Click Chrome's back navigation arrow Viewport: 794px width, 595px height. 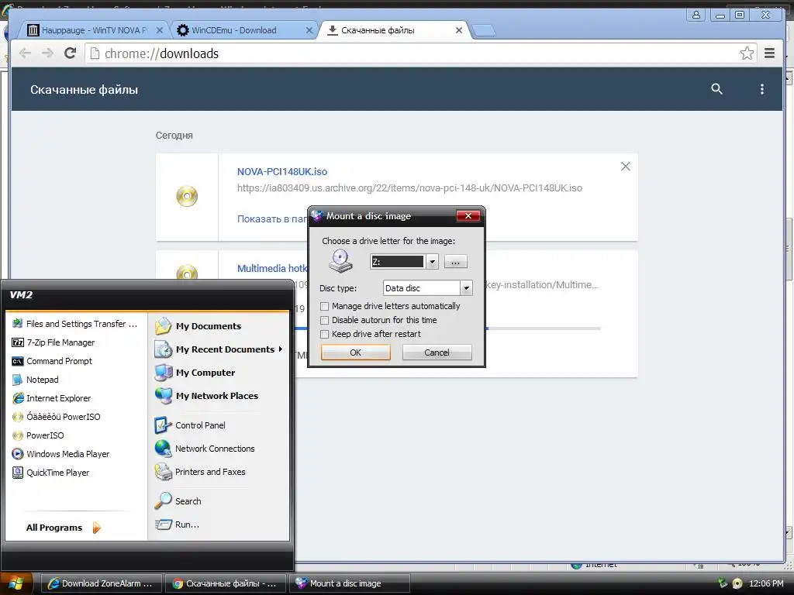(x=25, y=53)
